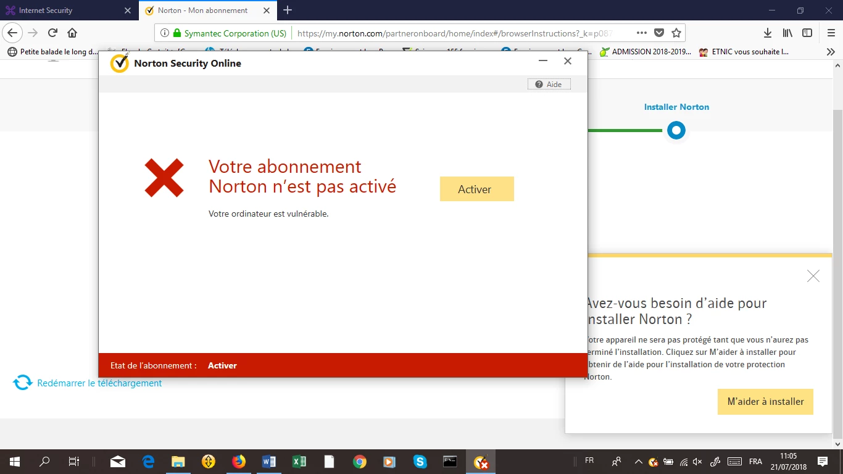Show more bookmarks chevron
Screen dimensions: 843x474
tap(831, 52)
